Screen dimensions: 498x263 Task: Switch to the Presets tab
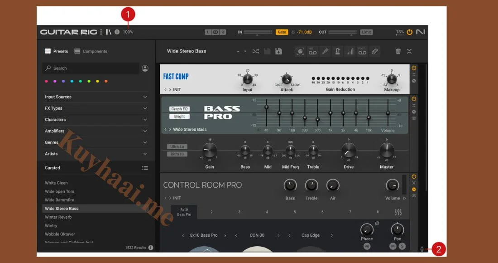click(57, 51)
